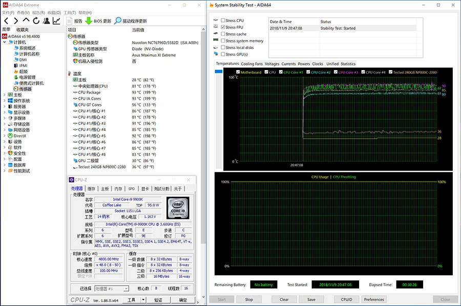Image resolution: width=461 pixels, height=306 pixels.
Task: Click the line graph toolbar icon
Action: [56, 21]
